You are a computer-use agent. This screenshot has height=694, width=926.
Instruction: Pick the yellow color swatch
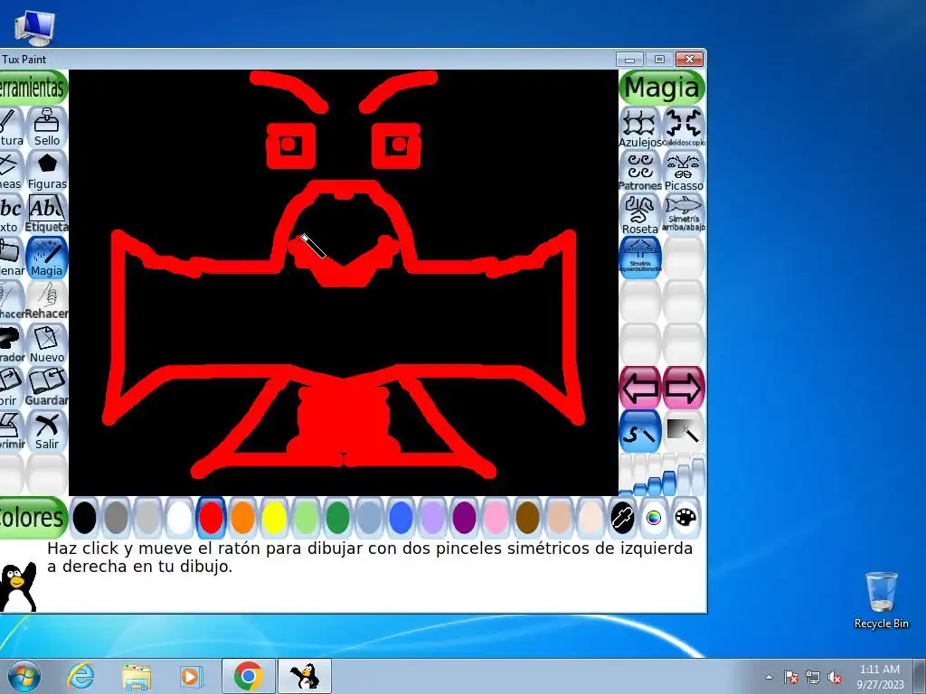[x=274, y=518]
